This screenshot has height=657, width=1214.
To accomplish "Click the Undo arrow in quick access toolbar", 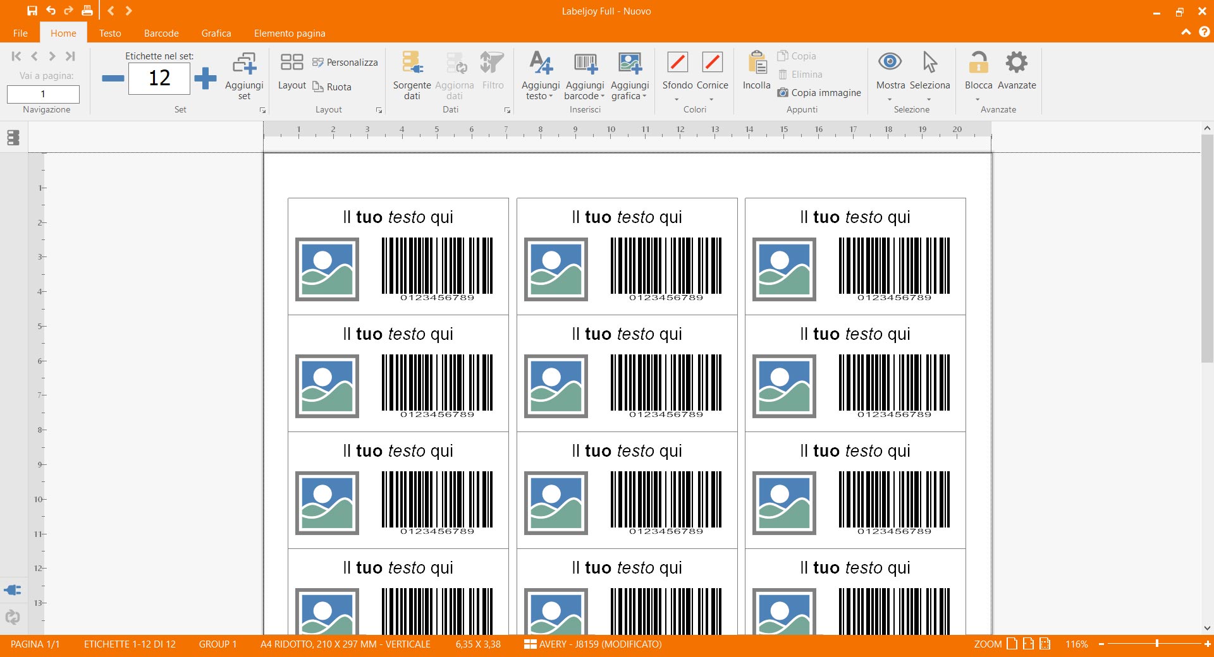I will [x=51, y=11].
